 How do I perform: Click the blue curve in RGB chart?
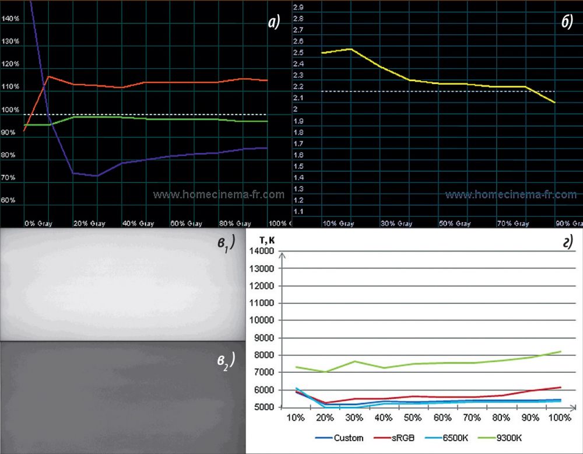[x=175, y=156]
